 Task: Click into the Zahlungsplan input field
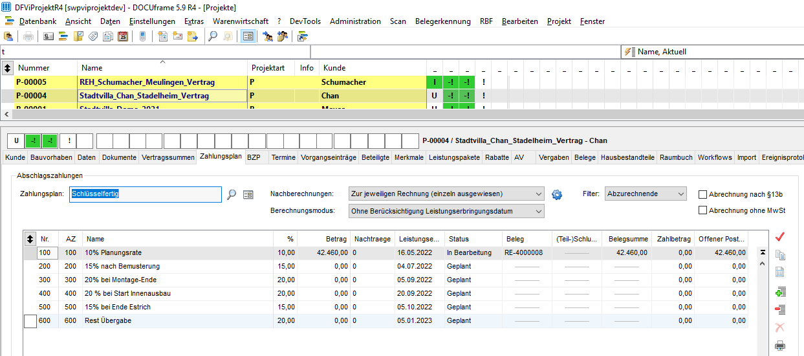[x=146, y=194]
